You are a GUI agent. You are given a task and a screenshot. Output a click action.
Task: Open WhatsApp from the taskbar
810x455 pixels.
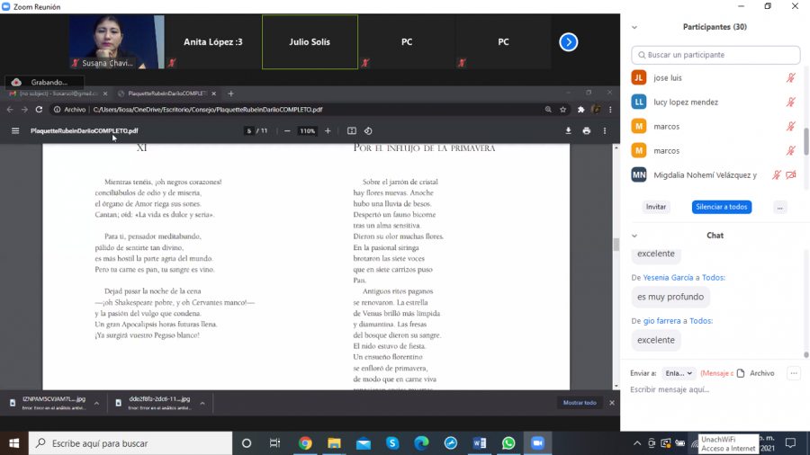508,443
